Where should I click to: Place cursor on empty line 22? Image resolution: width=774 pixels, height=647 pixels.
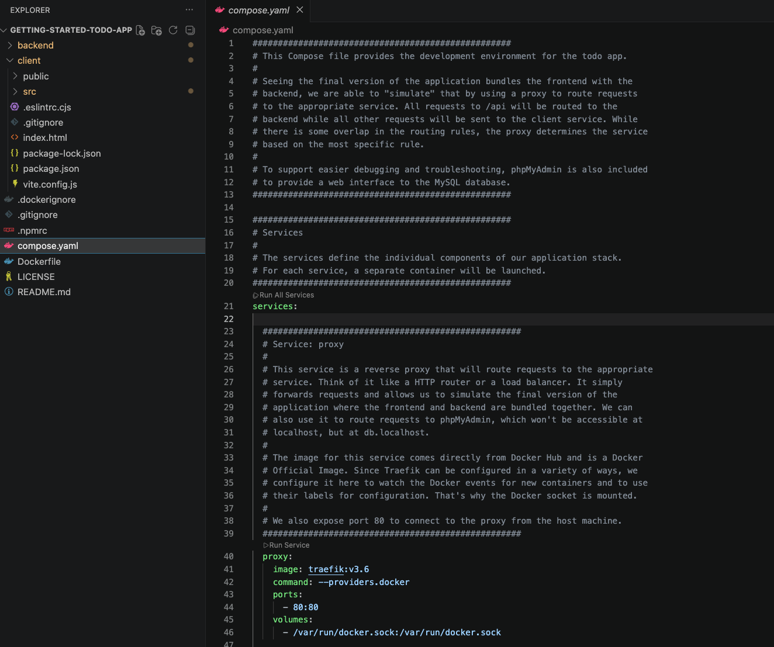[x=513, y=319]
